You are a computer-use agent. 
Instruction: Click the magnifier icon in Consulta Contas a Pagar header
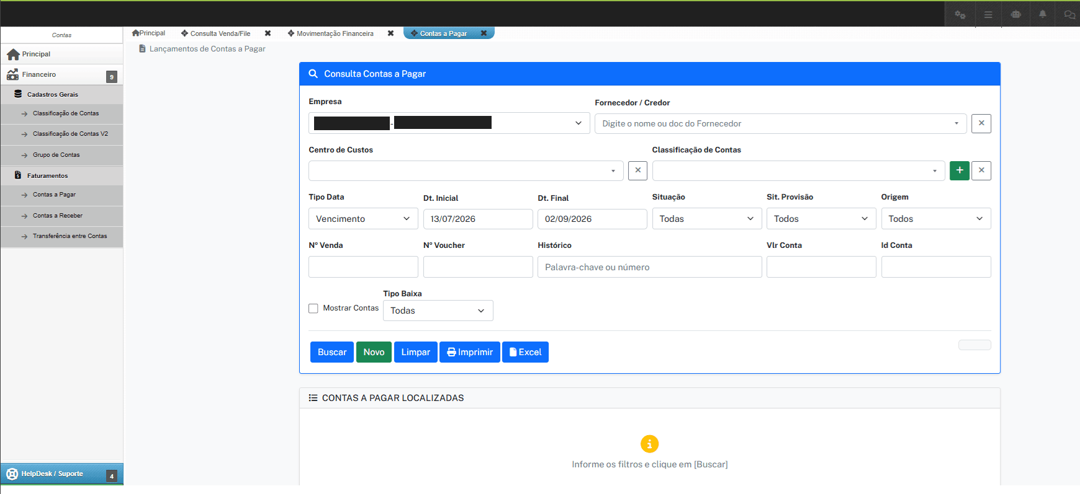click(313, 74)
